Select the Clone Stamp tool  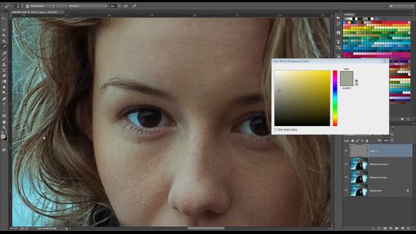[x=4, y=64]
